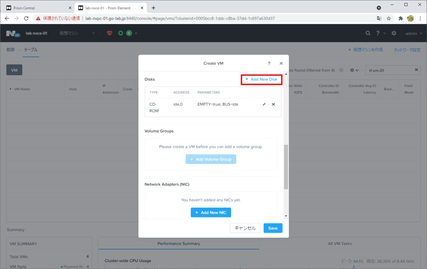Screen dimensions: 427x269
Task: Click the browser profile avatar
Action: tap(410, 18)
